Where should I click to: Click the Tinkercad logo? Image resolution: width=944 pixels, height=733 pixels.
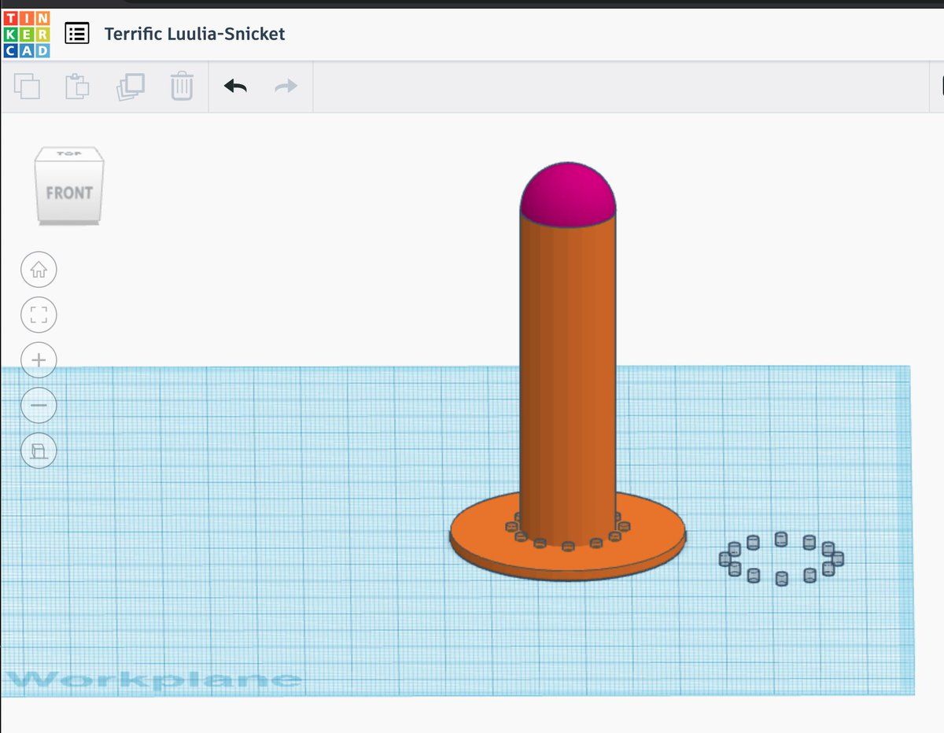tap(26, 34)
